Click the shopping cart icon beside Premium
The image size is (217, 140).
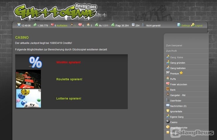[168, 73]
